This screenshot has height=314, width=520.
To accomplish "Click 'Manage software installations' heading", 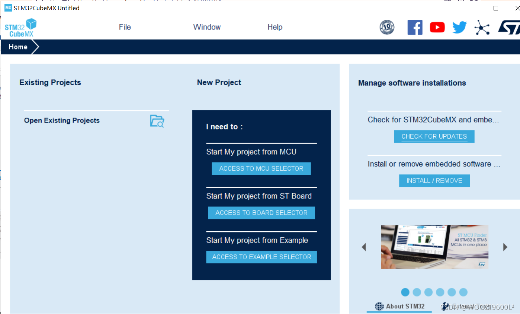I will (412, 83).
